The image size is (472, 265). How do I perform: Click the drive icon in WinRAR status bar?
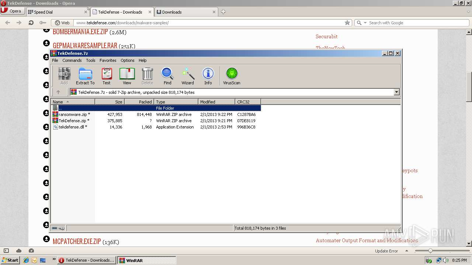point(55,228)
